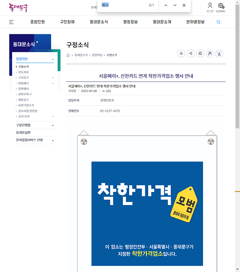Expand the 입법예고 submenu arrow

click(x=53, y=83)
